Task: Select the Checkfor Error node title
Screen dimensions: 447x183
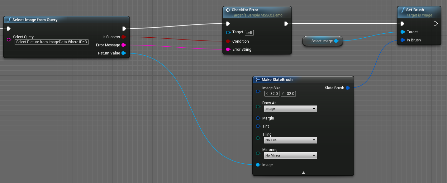Action: (x=245, y=10)
